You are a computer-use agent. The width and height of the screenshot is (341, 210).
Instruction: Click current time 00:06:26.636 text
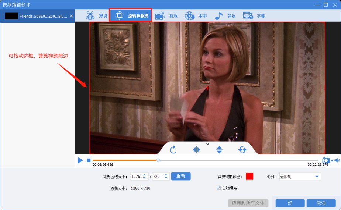103,165
